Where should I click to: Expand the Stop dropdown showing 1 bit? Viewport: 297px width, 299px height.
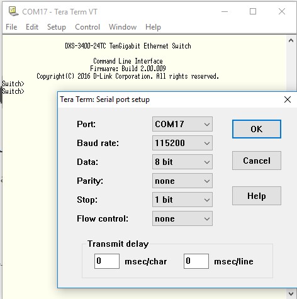tap(182, 200)
